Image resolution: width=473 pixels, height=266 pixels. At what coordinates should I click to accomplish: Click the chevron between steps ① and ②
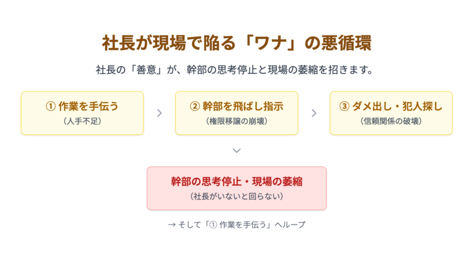tap(159, 113)
